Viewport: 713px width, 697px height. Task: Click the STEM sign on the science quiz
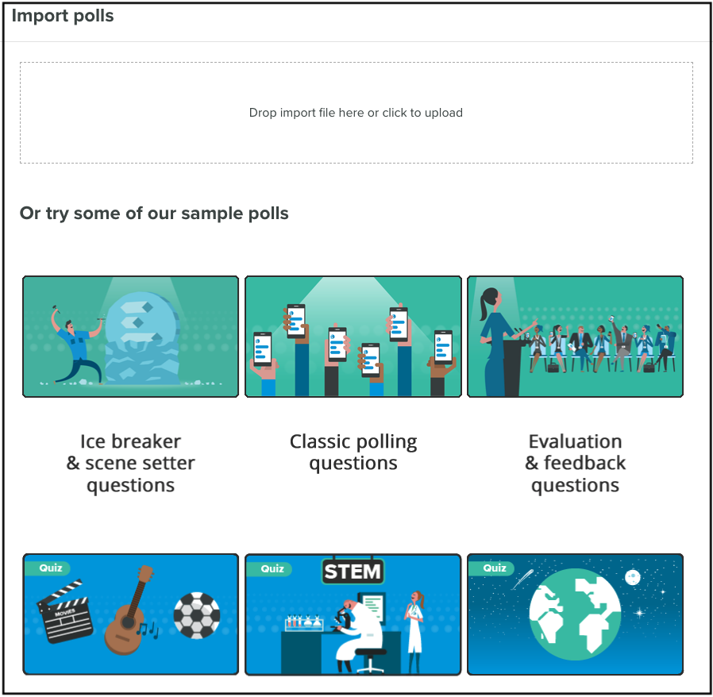pos(353,572)
